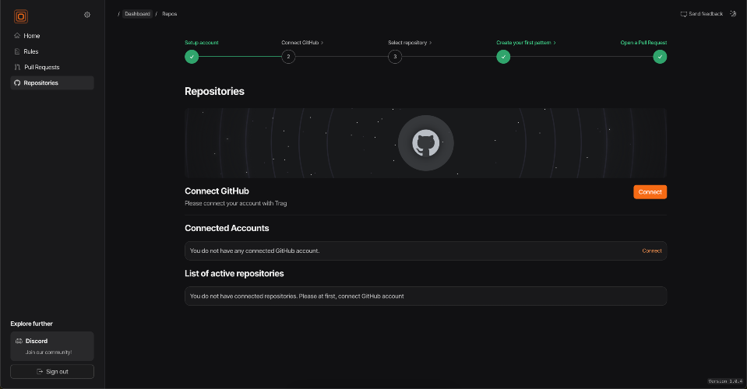Click the Connect link in Connected Accounts
Screen dimensions: 747x389
click(x=651, y=251)
